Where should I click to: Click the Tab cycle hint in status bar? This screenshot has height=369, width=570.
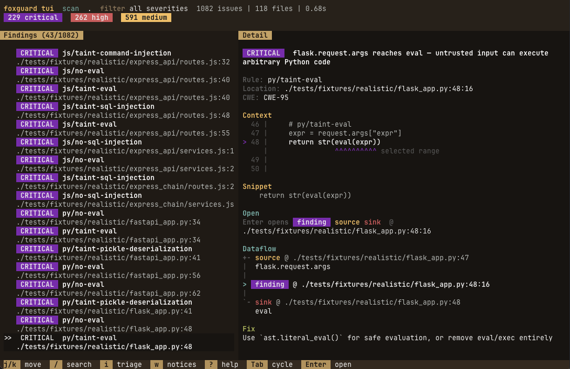click(x=257, y=364)
